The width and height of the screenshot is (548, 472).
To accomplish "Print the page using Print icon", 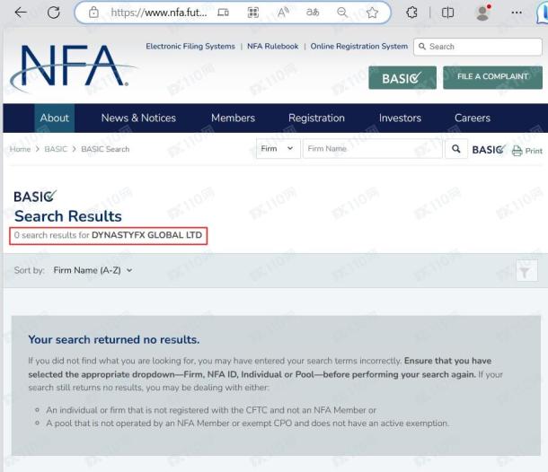I will [x=527, y=151].
